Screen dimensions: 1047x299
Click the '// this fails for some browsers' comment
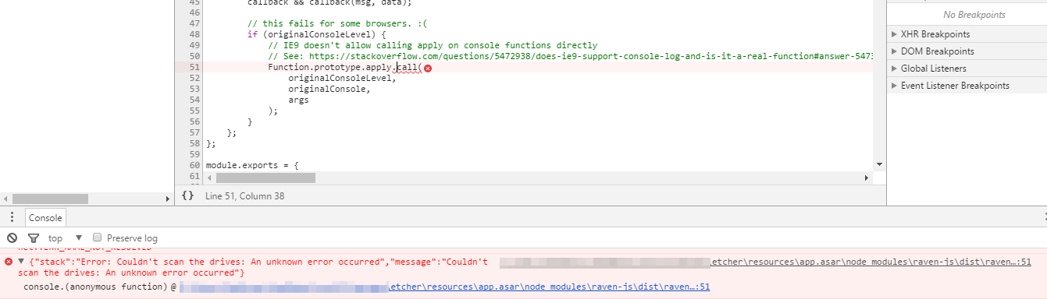coord(338,23)
